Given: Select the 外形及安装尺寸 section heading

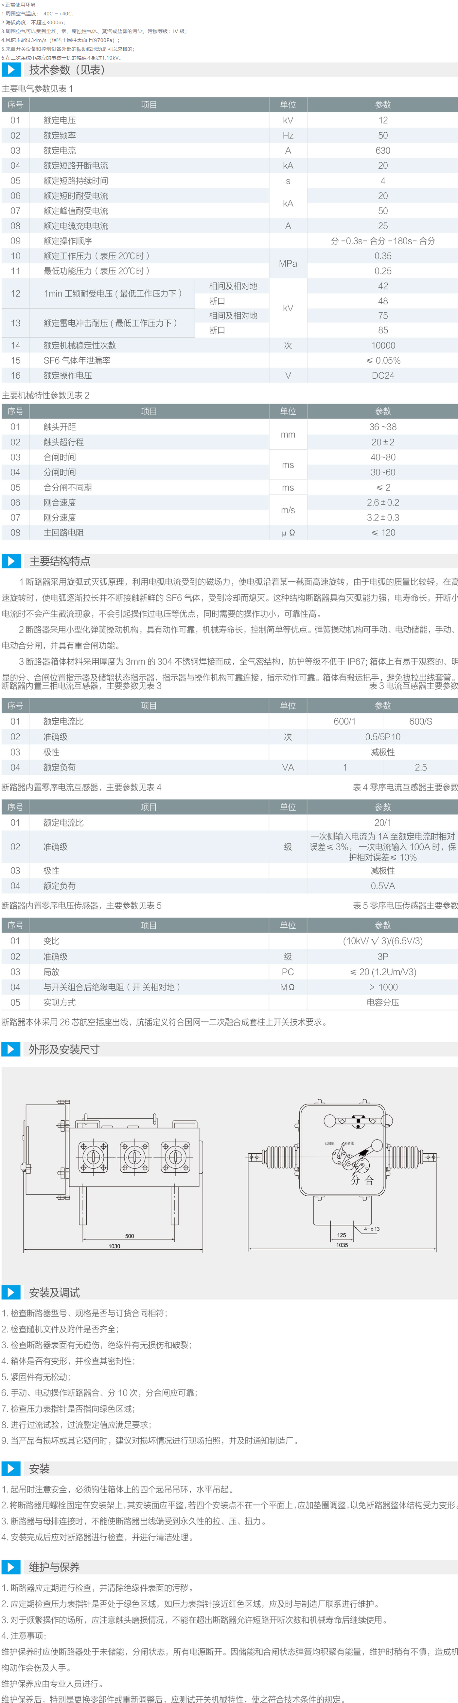Looking at the screenshot, I should (x=64, y=1049).
